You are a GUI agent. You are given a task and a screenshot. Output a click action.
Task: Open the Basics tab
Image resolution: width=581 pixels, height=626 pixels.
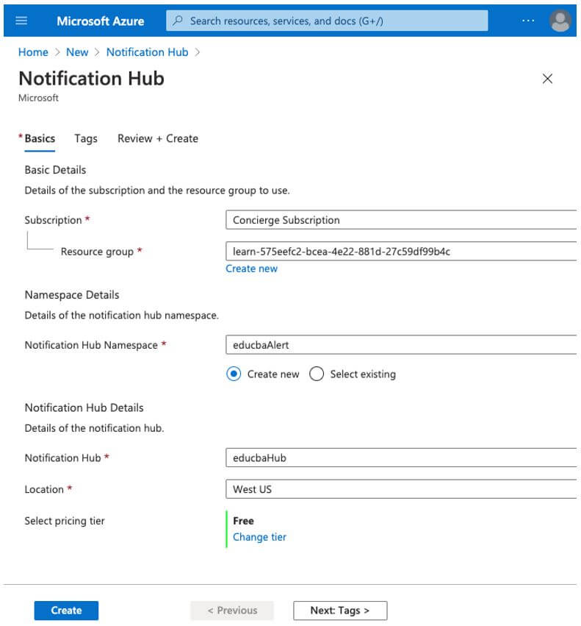(40, 138)
